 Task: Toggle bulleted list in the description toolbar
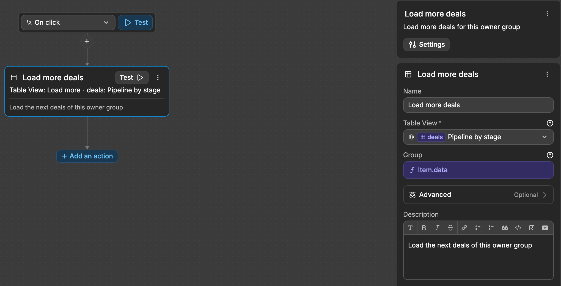point(478,228)
